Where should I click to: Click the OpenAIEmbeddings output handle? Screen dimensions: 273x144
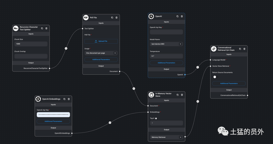(x=72, y=133)
